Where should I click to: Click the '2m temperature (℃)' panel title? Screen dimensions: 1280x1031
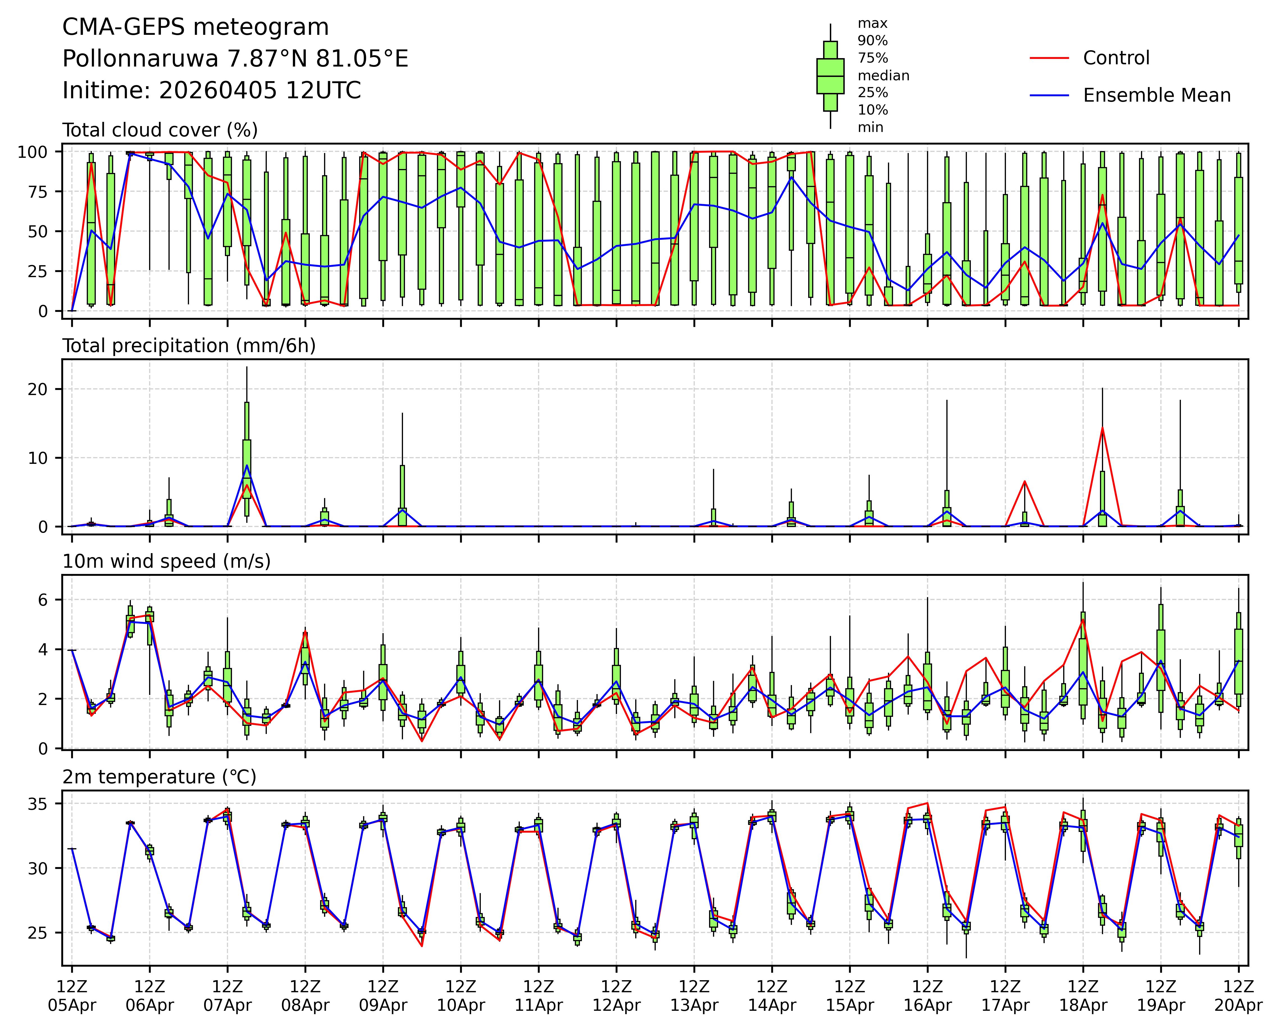point(159,777)
